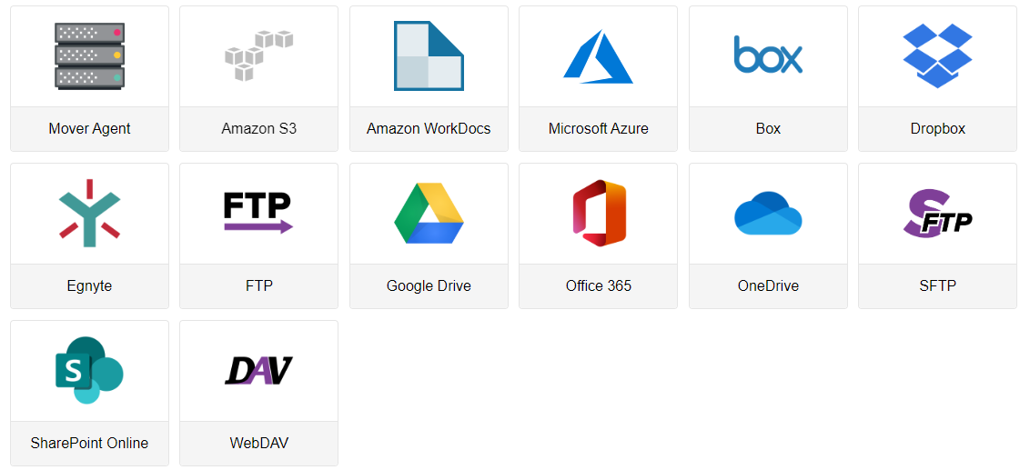Select the Amazon S3 cubes icon
Viewport: 1030px width, 470px height.
258,56
